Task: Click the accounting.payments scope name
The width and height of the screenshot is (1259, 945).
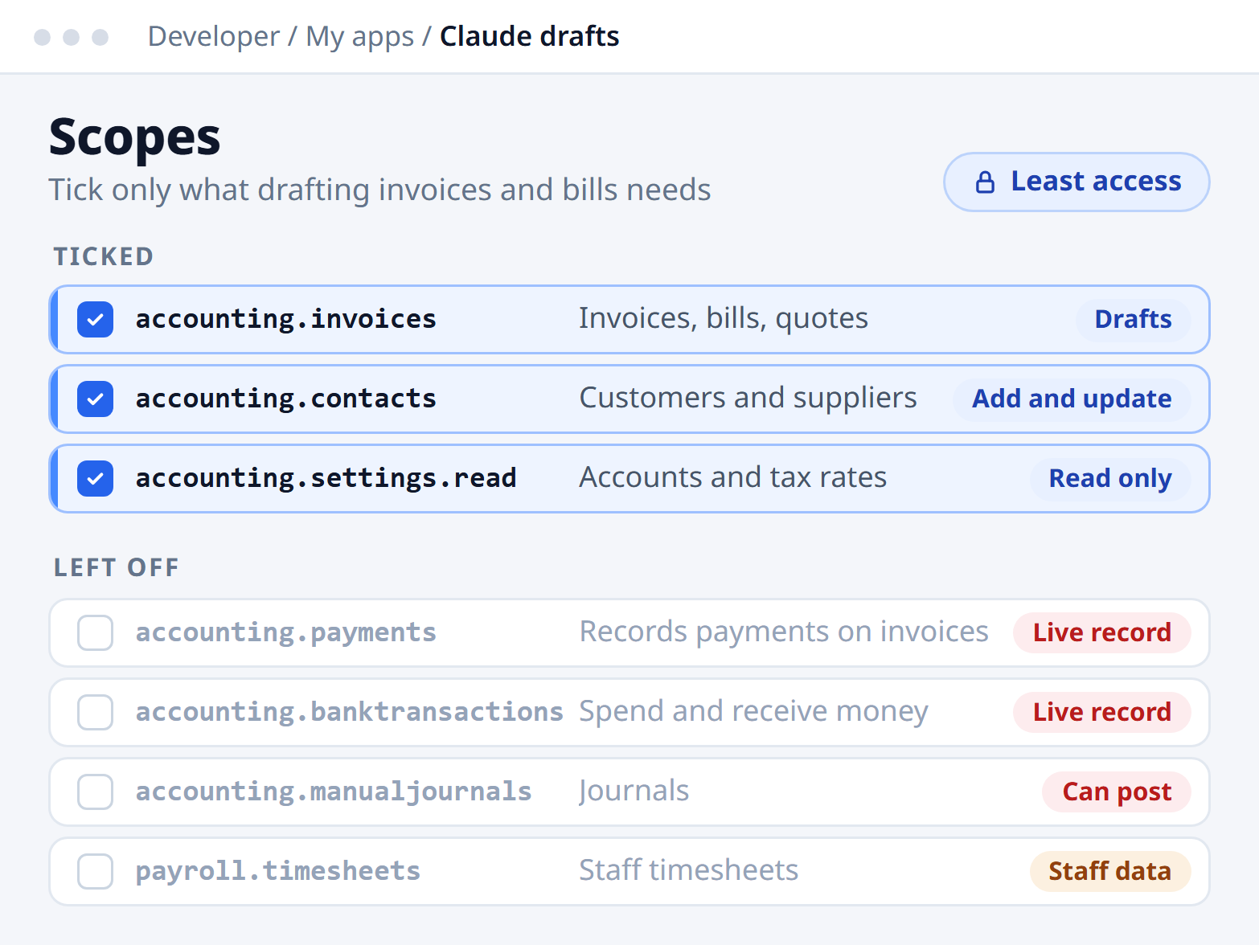Action: 285,632
